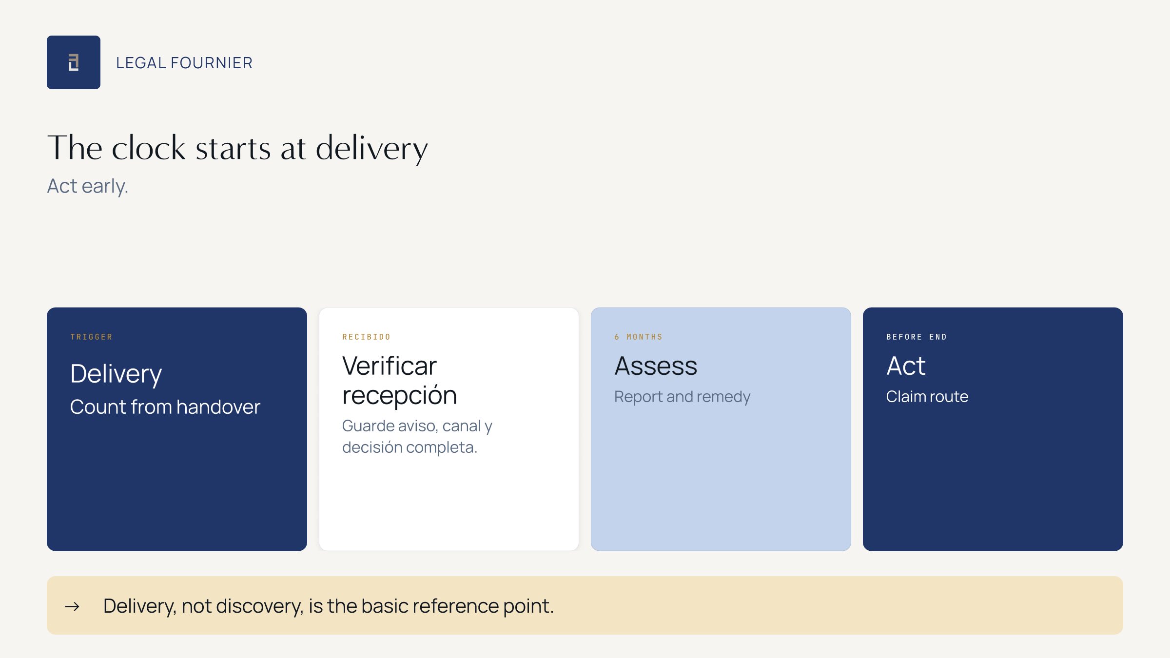The width and height of the screenshot is (1170, 658).
Task: Click the RECIBIDO label
Action: tap(367, 337)
